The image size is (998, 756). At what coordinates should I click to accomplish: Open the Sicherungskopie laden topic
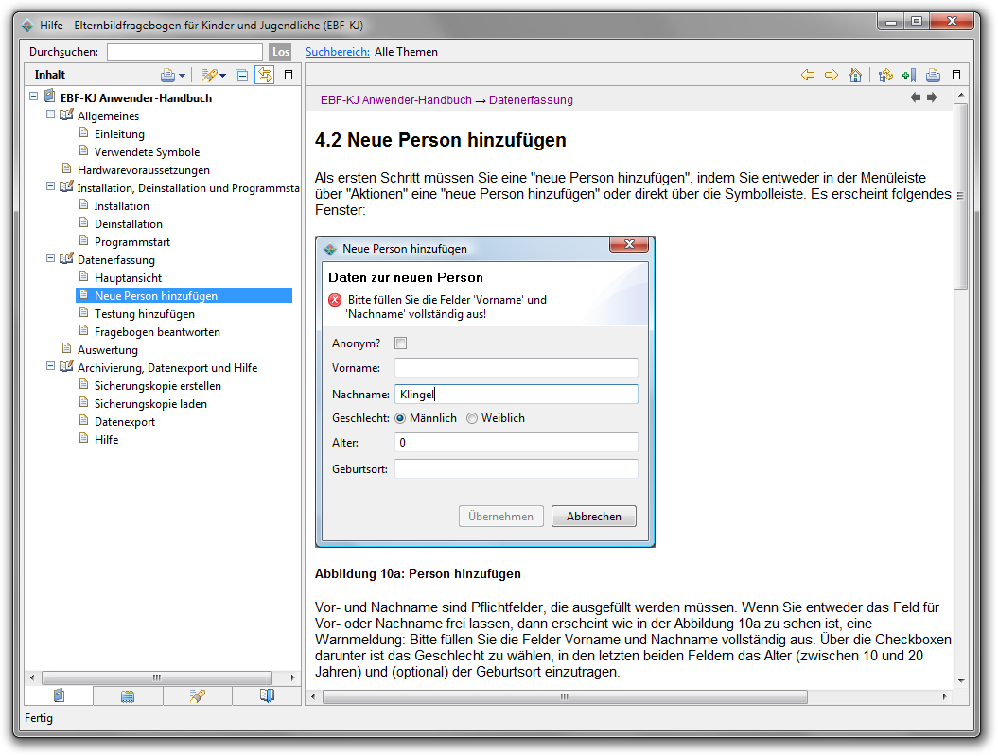tap(150, 404)
